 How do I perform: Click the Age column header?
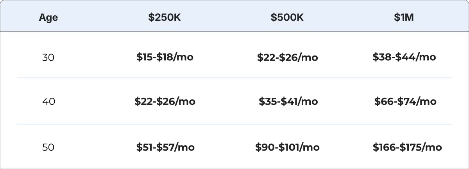coord(48,18)
